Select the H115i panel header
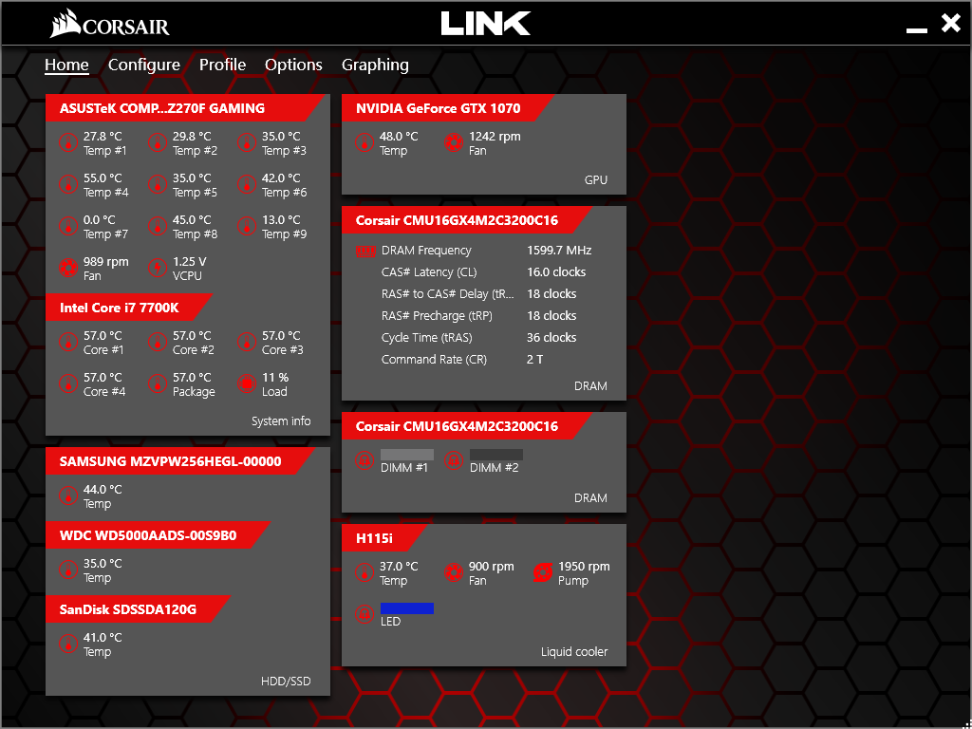 (384, 538)
